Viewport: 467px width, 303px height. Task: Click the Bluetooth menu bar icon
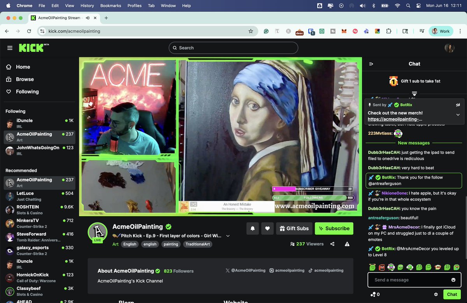374,6
